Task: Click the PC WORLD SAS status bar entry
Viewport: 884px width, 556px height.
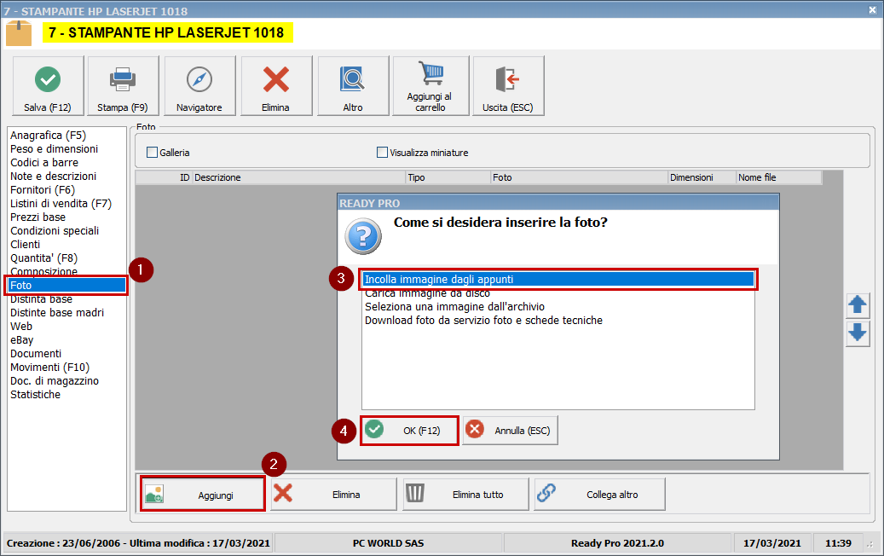Action: (x=388, y=543)
